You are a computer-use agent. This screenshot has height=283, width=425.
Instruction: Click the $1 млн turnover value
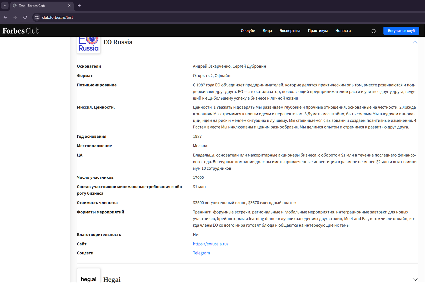(199, 187)
